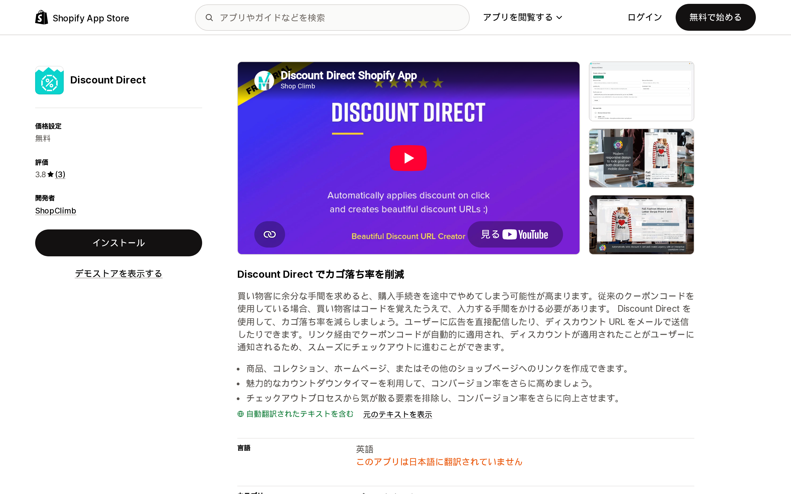Click the rating star icon
Image resolution: width=791 pixels, height=494 pixels.
50,175
